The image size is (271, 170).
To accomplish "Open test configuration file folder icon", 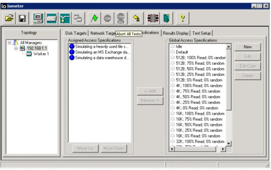I will click(x=9, y=18).
